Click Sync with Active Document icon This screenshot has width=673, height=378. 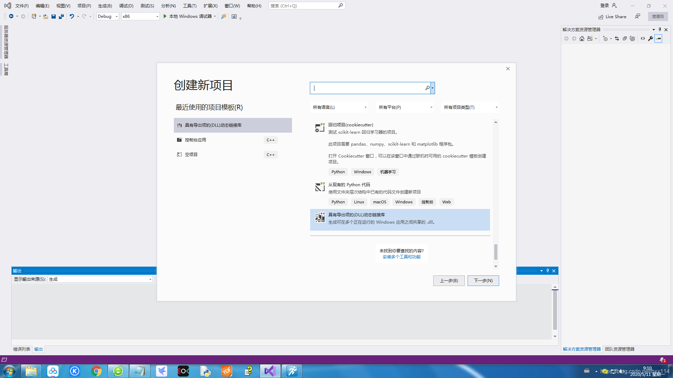[x=617, y=38]
